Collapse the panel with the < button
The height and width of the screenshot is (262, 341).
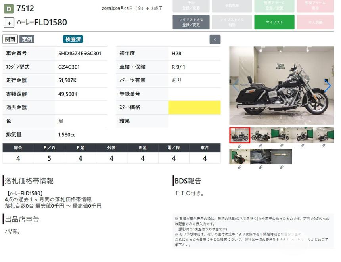(x=215, y=40)
